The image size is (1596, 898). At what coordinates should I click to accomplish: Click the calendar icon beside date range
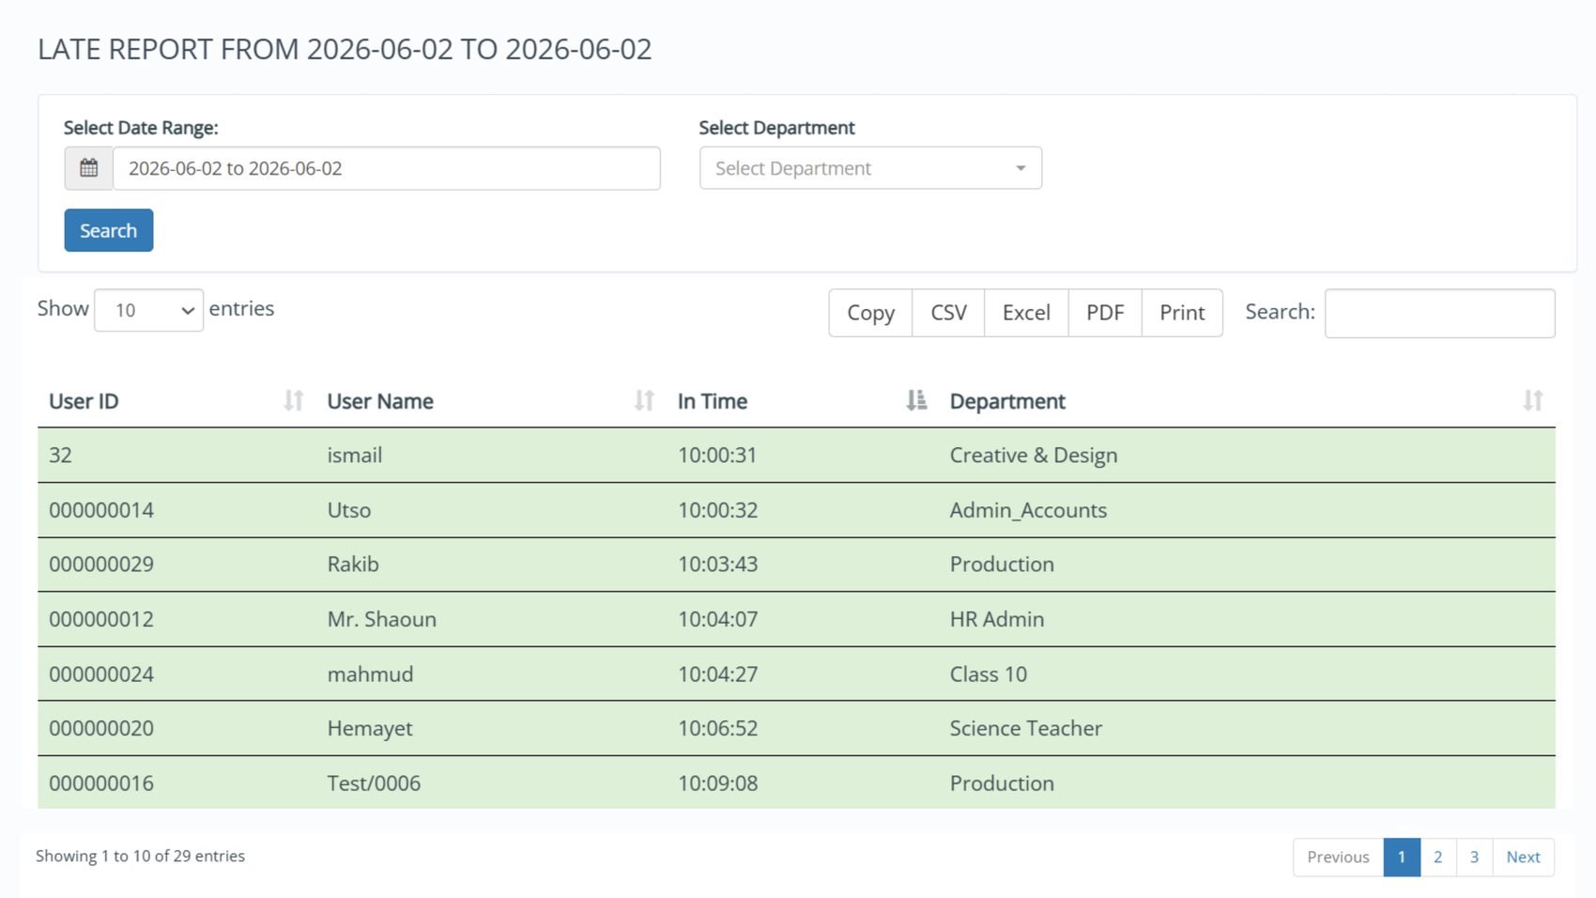88,168
